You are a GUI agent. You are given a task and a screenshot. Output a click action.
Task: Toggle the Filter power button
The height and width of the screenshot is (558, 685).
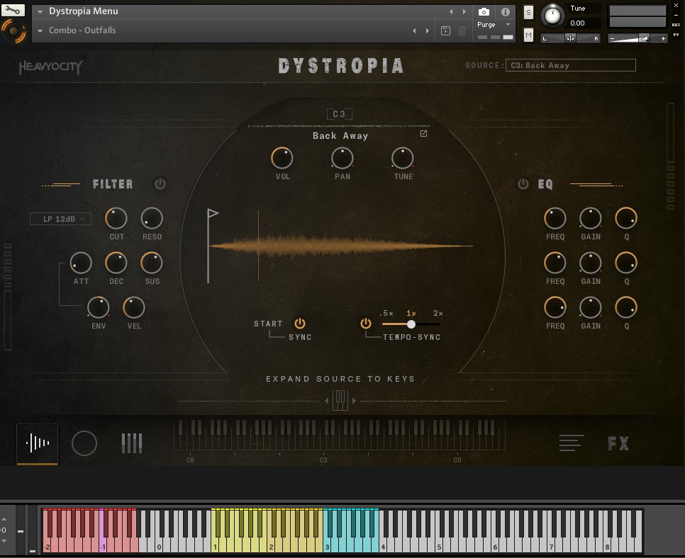160,184
